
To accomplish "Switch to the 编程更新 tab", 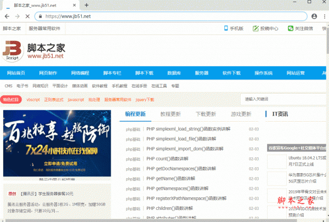I will [135, 114].
